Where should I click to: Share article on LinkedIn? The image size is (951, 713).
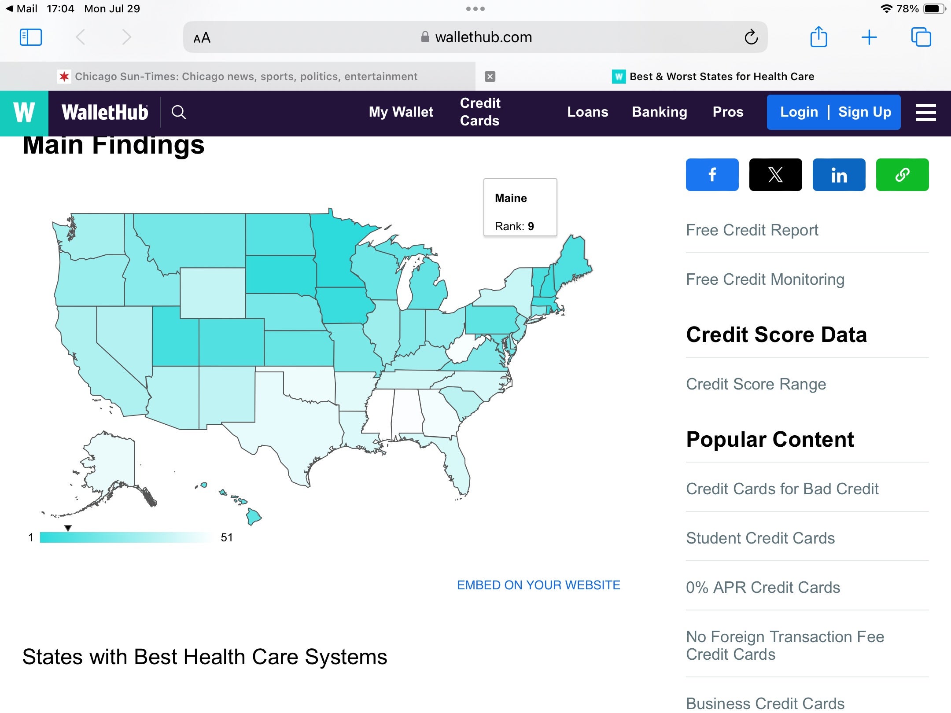839,175
